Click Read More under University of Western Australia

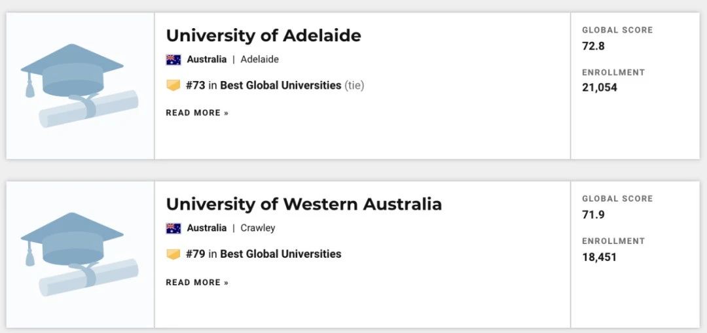tap(197, 283)
